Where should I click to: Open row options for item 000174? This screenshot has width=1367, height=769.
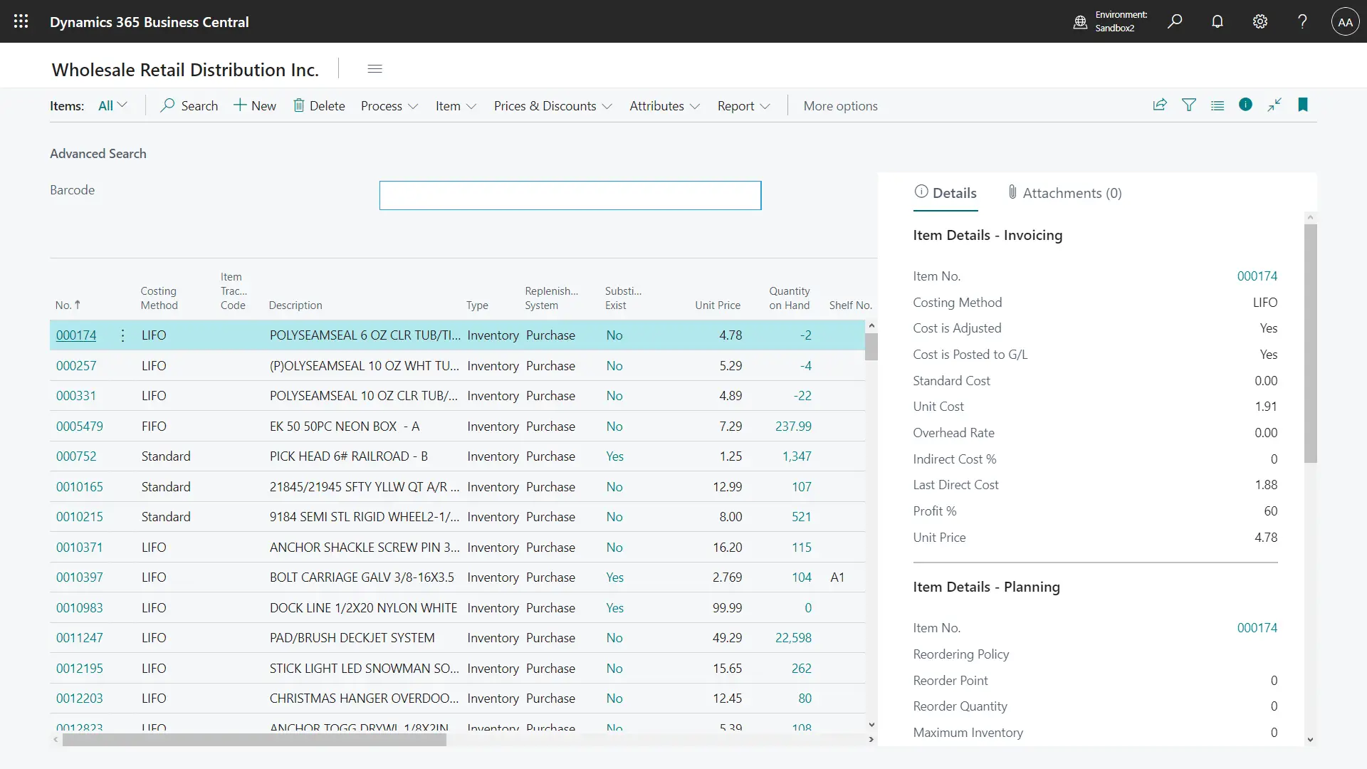(x=122, y=335)
